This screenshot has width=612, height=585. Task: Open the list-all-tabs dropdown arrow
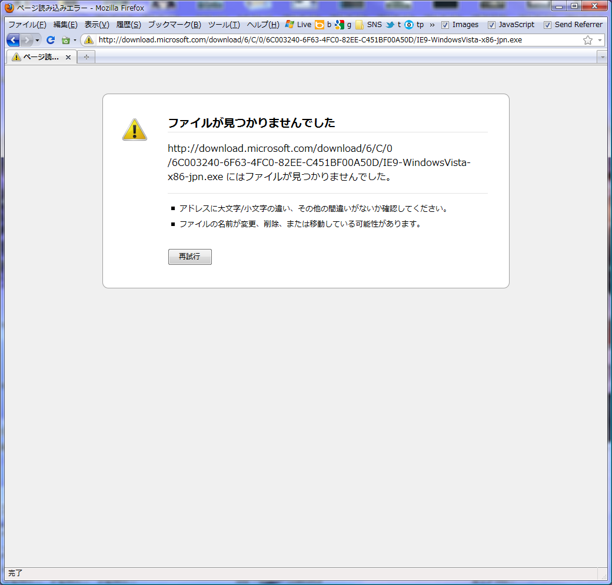(602, 57)
